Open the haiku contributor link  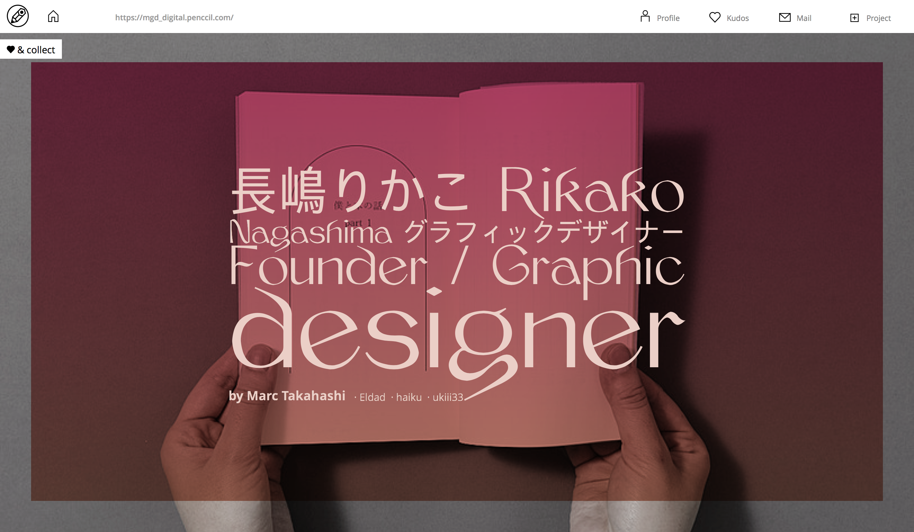(x=409, y=397)
